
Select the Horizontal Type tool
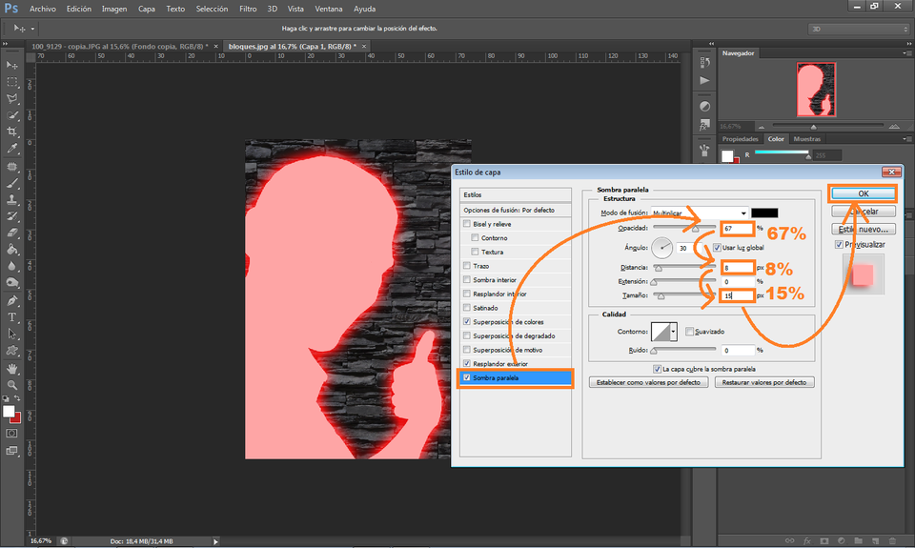point(12,316)
